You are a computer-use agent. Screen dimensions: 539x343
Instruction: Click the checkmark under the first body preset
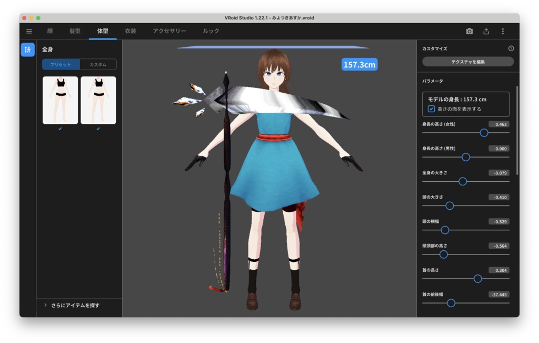pyautogui.click(x=60, y=129)
